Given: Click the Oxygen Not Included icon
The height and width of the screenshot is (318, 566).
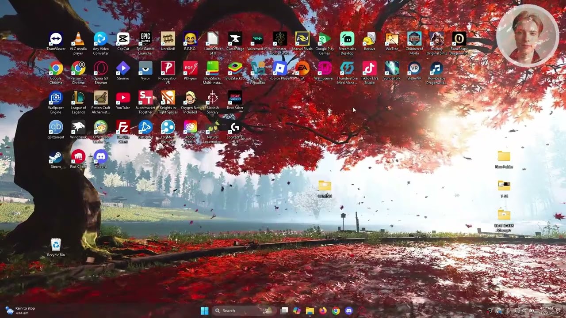Looking at the screenshot, I should point(190,98).
